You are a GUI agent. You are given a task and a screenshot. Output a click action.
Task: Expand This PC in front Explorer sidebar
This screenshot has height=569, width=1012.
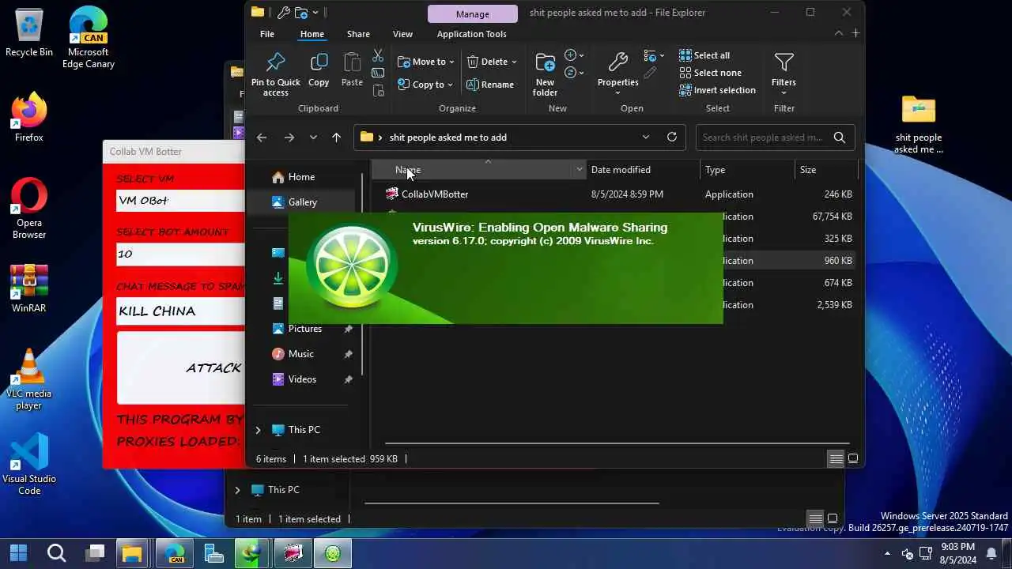pyautogui.click(x=258, y=430)
